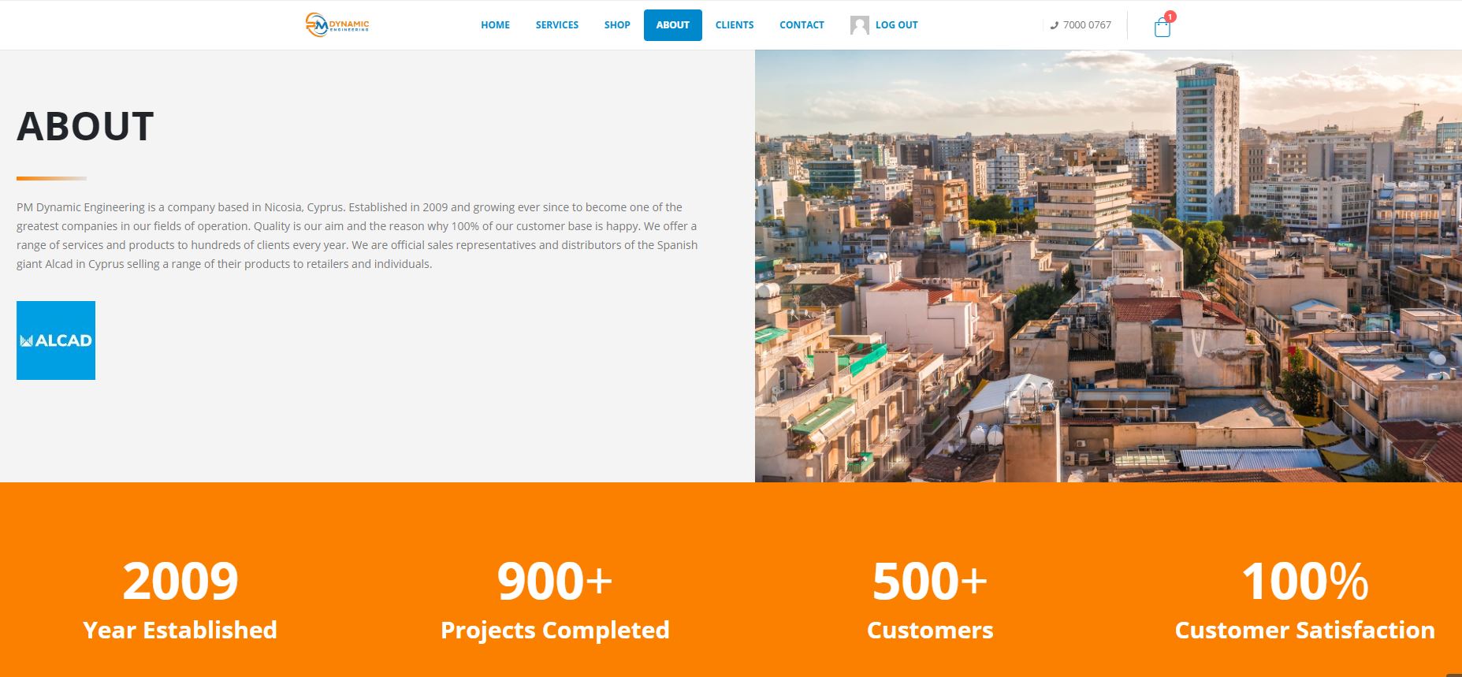The image size is (1462, 677).
Task: Click the Nicosia cityscape photo
Action: (1108, 266)
